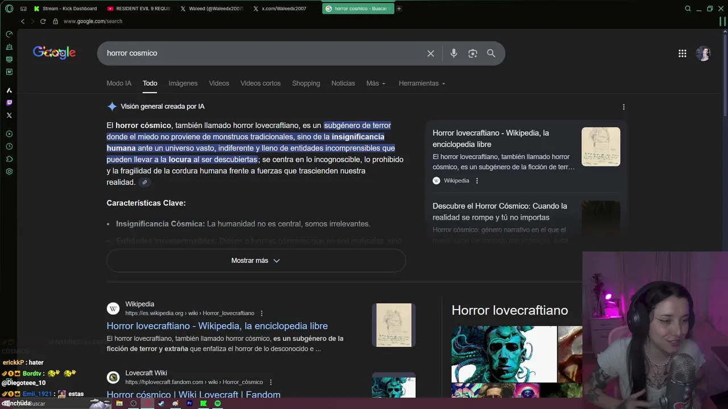Reload the page with the refresh icon

(x=43, y=21)
